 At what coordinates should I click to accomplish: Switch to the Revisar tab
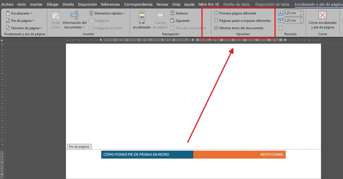click(x=162, y=4)
